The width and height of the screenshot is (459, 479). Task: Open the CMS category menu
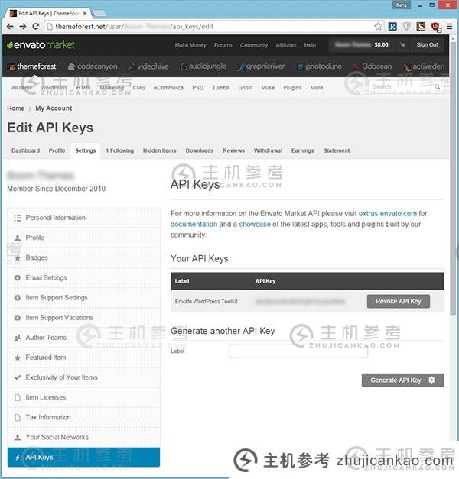pyautogui.click(x=138, y=88)
